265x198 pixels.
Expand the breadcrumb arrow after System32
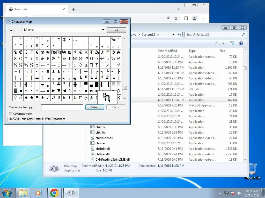tap(158, 35)
